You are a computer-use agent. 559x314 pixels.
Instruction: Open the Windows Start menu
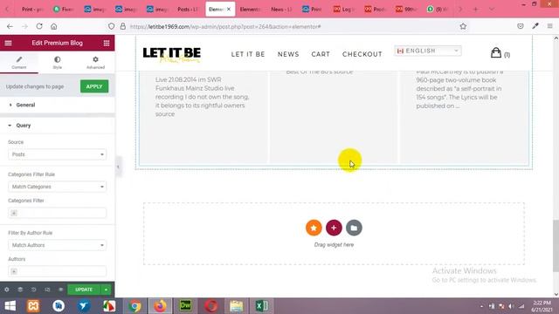[x=10, y=306]
